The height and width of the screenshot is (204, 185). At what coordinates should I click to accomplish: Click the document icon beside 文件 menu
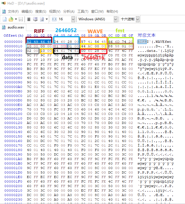[4, 12]
